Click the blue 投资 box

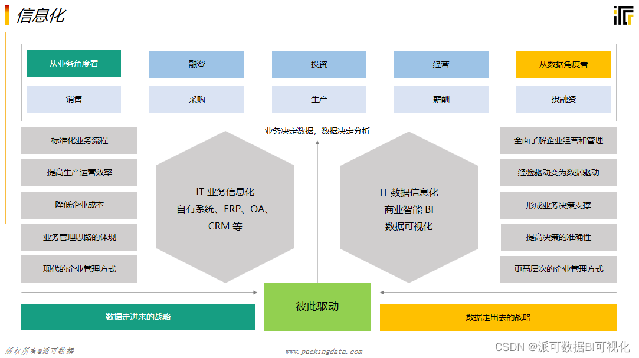[x=319, y=64]
